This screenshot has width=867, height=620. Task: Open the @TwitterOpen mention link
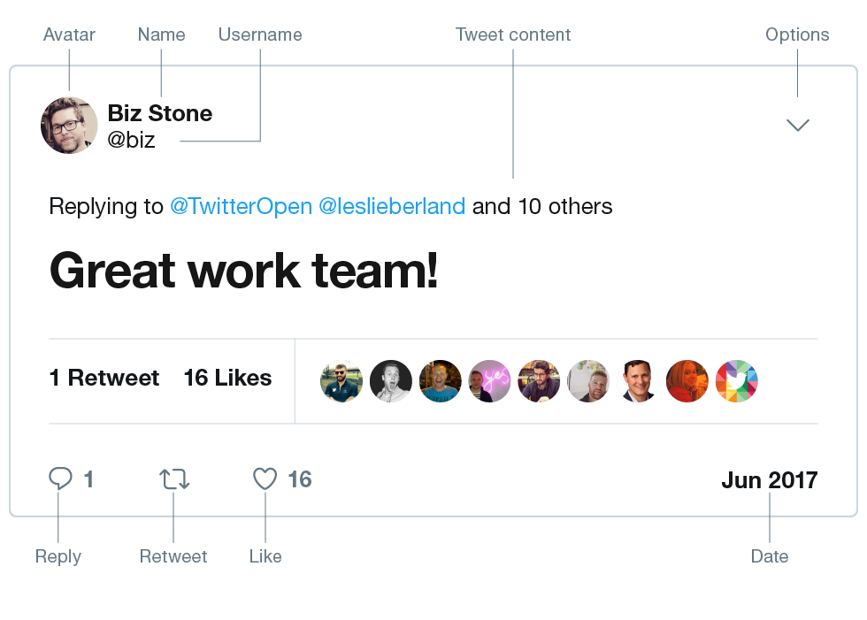click(x=241, y=207)
